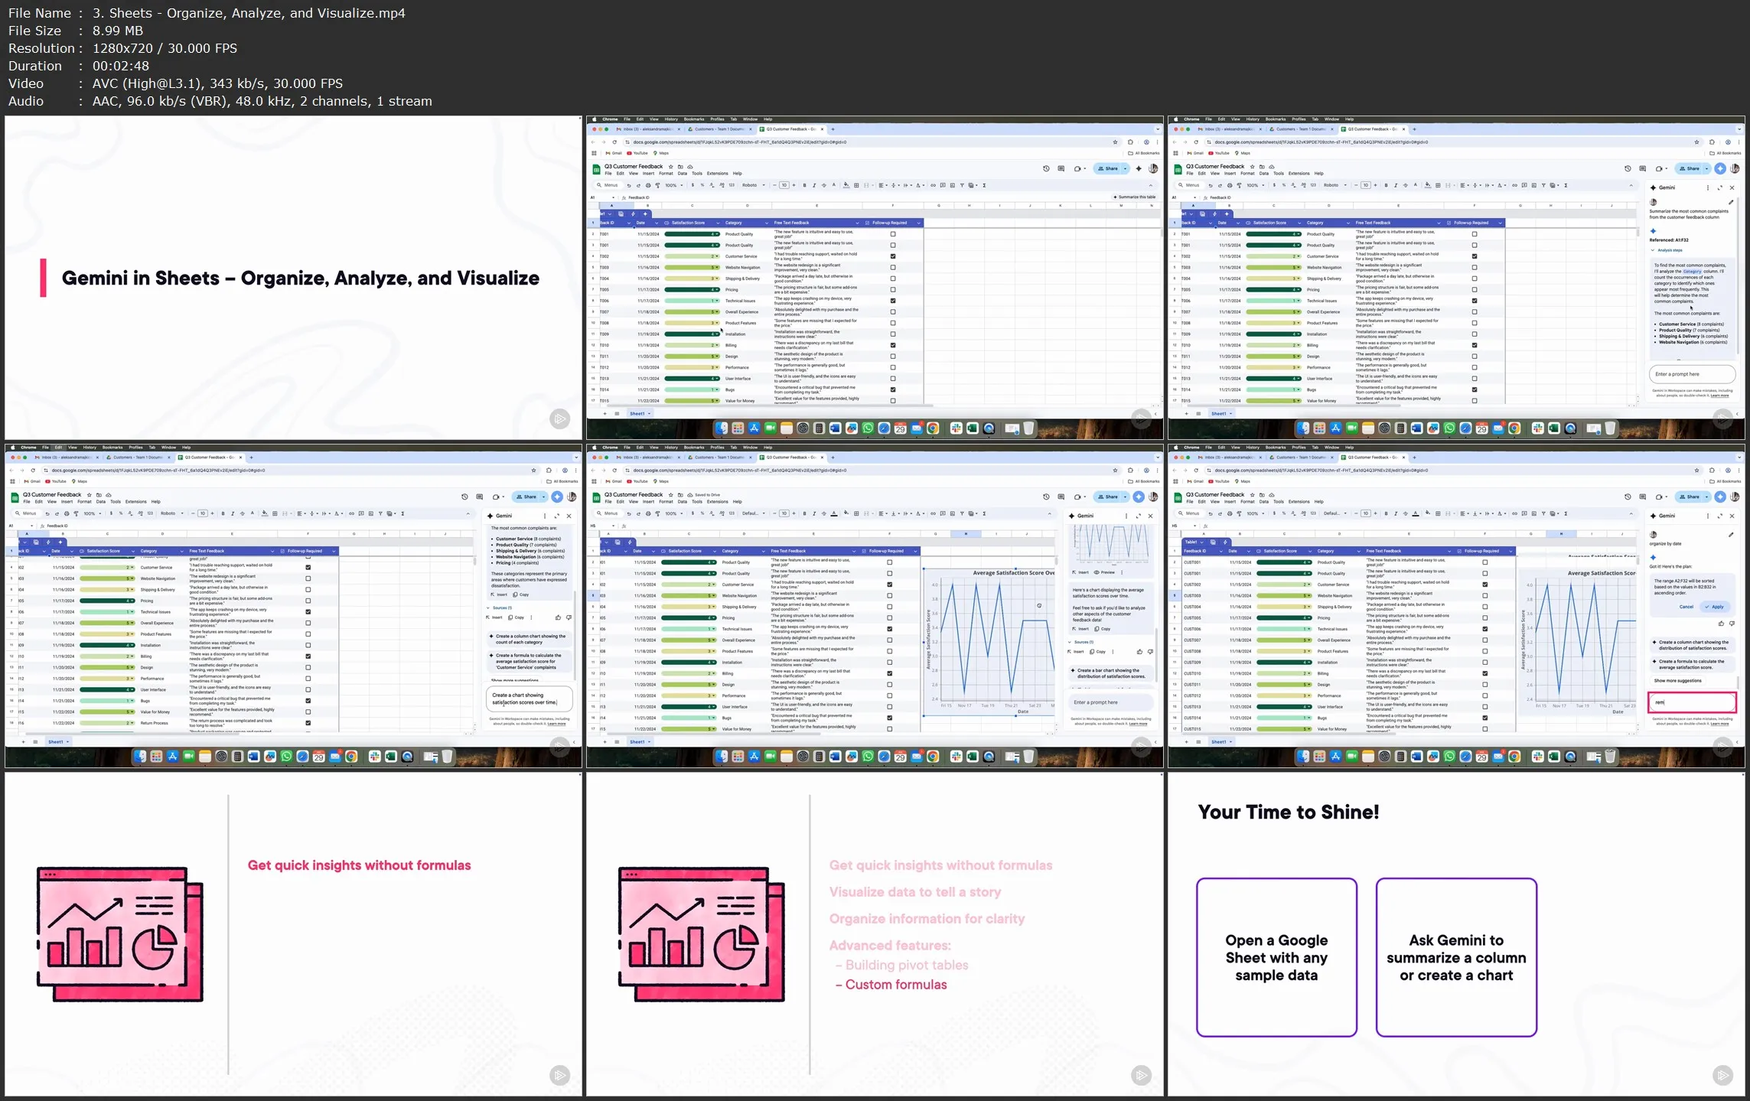Open Share dropdown arrow in no-Gemini-panel screenshot

click(x=1126, y=168)
